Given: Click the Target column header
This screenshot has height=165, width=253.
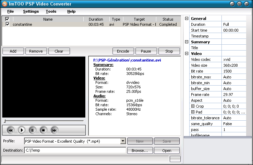Looking at the screenshot, I should coord(139,19).
